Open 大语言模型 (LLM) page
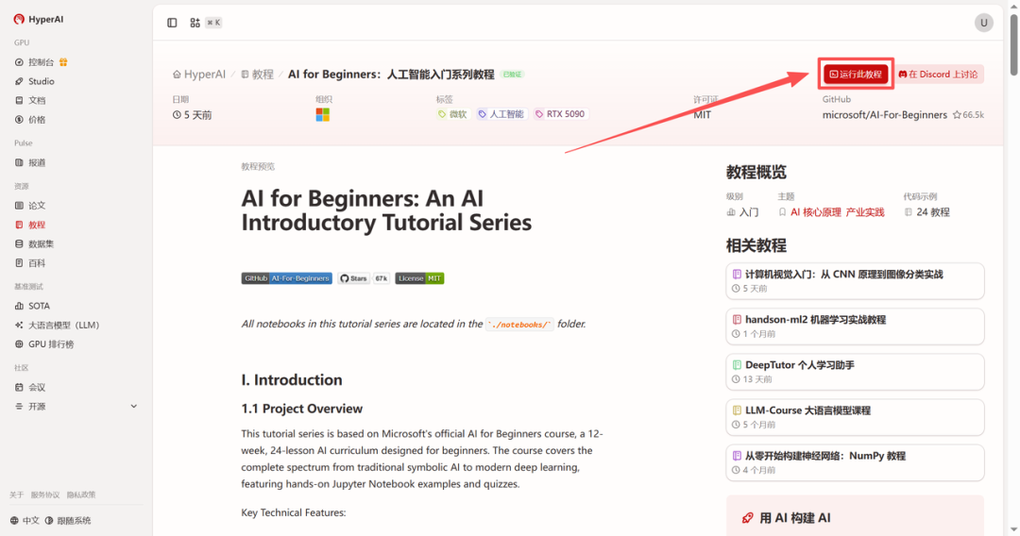 (x=58, y=325)
